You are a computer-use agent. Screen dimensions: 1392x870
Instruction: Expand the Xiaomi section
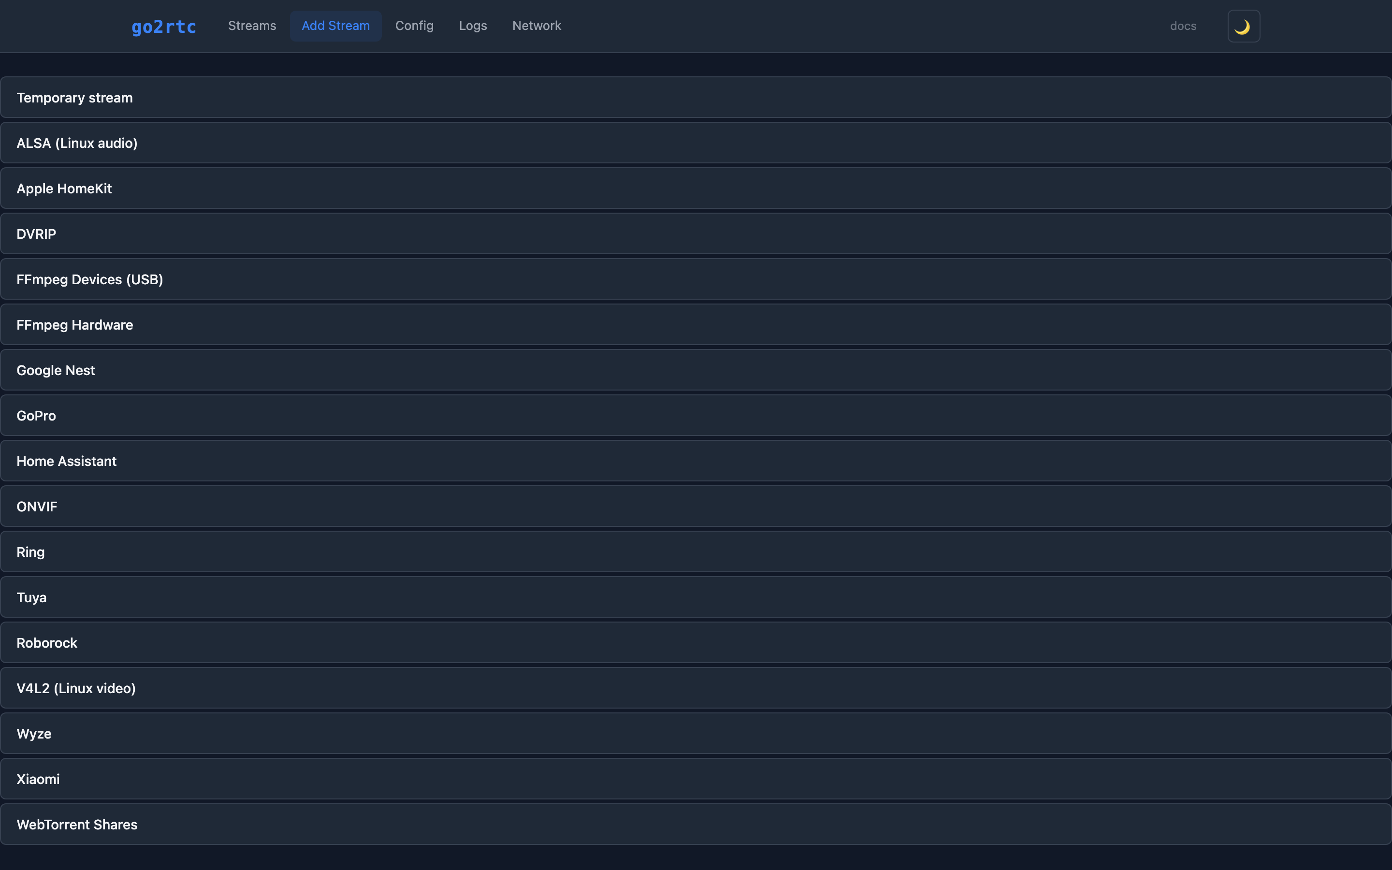point(696,780)
